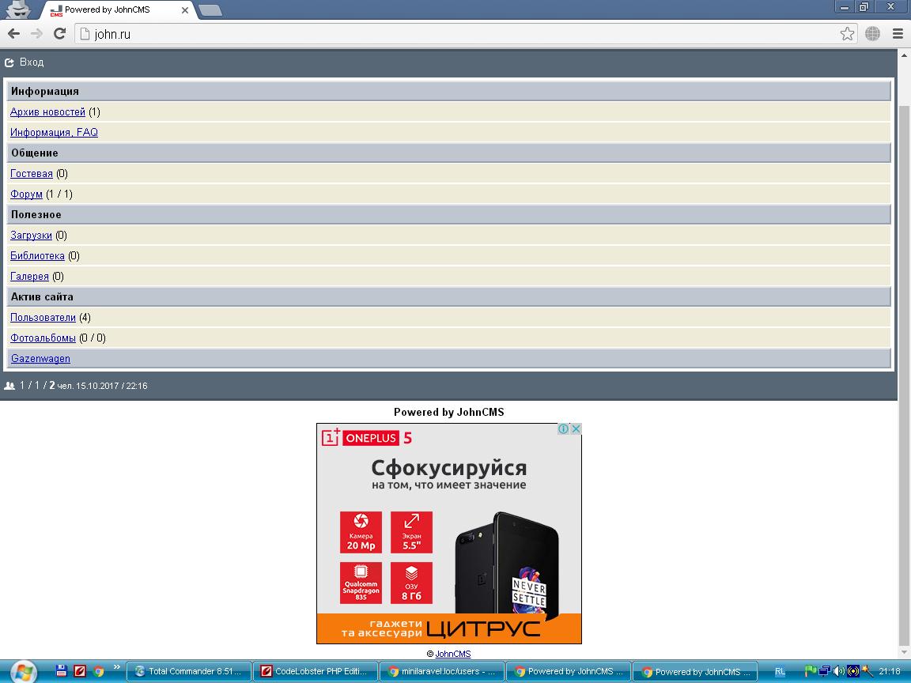Click the Qualcomm Snapdragon 835 ad tile

pos(361,583)
